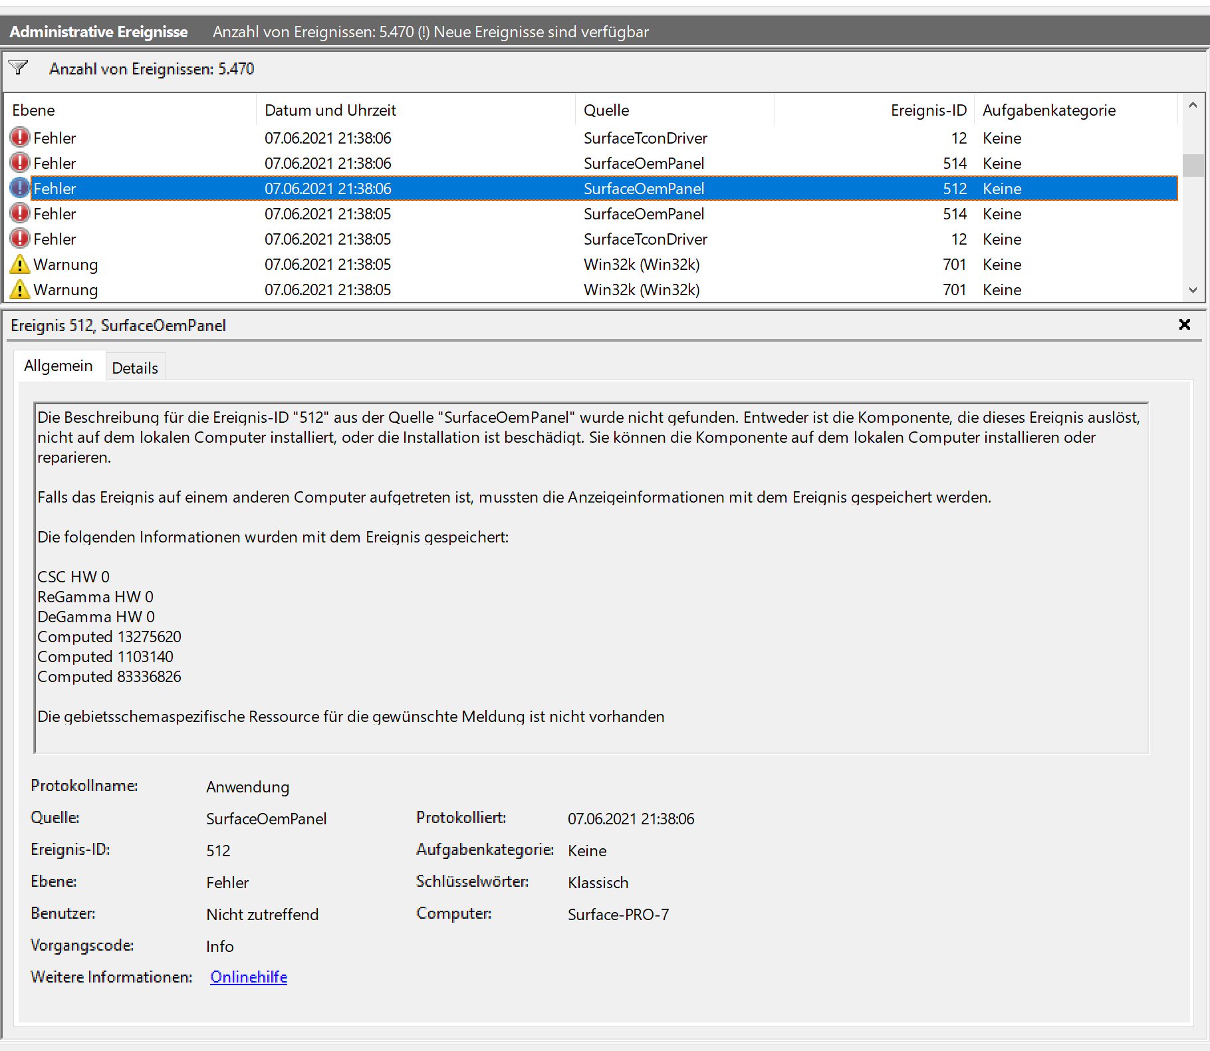Sort by Aufgabenkategorie column header
1210x1051 pixels.
1076,110
